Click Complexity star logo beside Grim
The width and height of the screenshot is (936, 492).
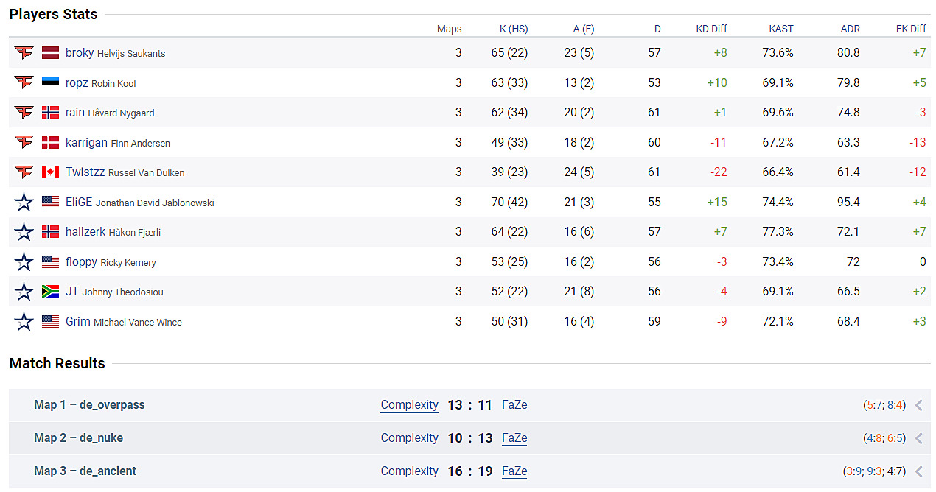coord(24,321)
